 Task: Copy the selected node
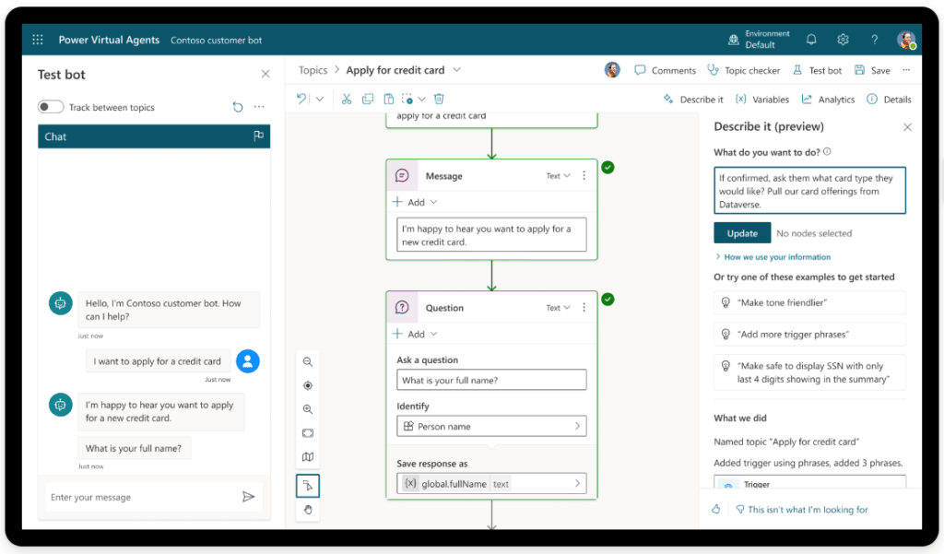click(368, 99)
